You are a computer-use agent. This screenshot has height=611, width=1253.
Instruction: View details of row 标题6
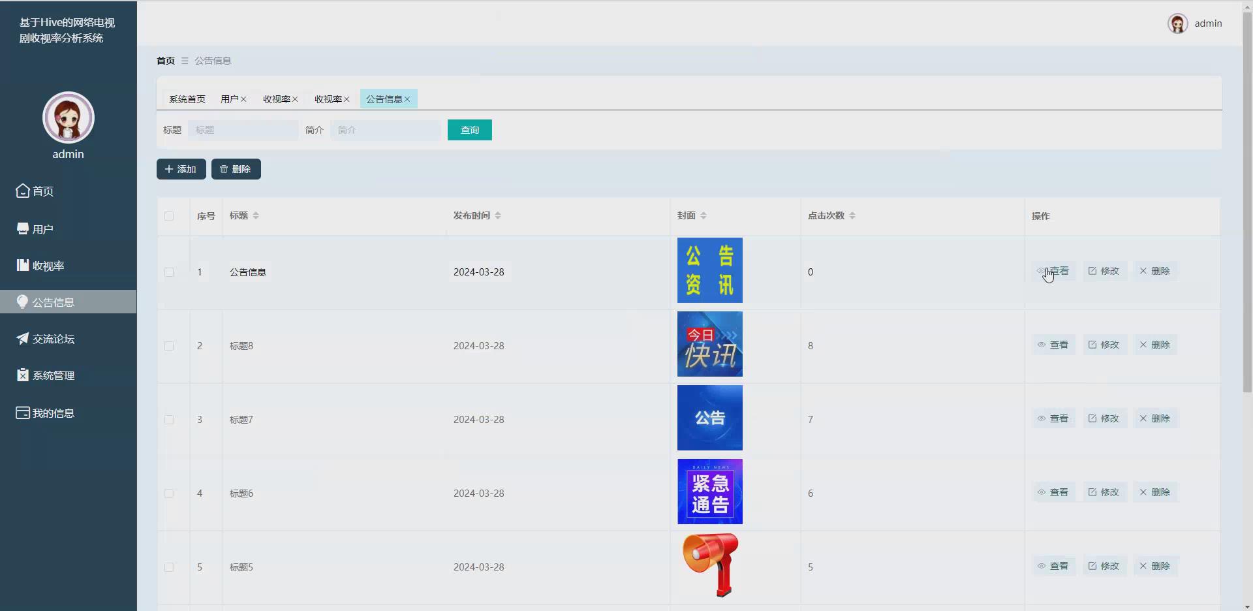1053,492
